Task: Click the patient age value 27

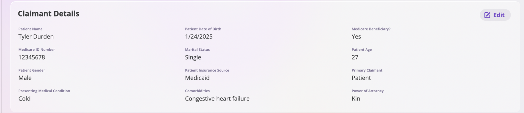Action: (355, 57)
